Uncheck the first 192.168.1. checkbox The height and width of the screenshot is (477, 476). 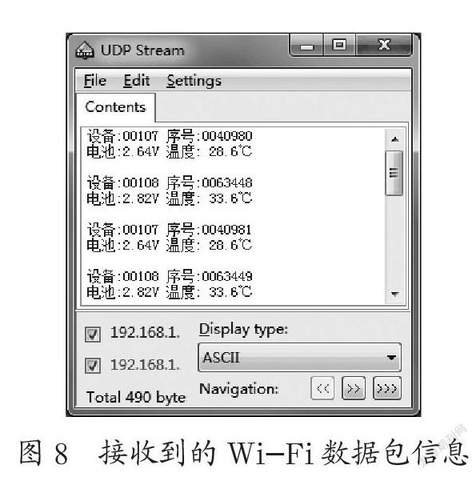pos(93,335)
